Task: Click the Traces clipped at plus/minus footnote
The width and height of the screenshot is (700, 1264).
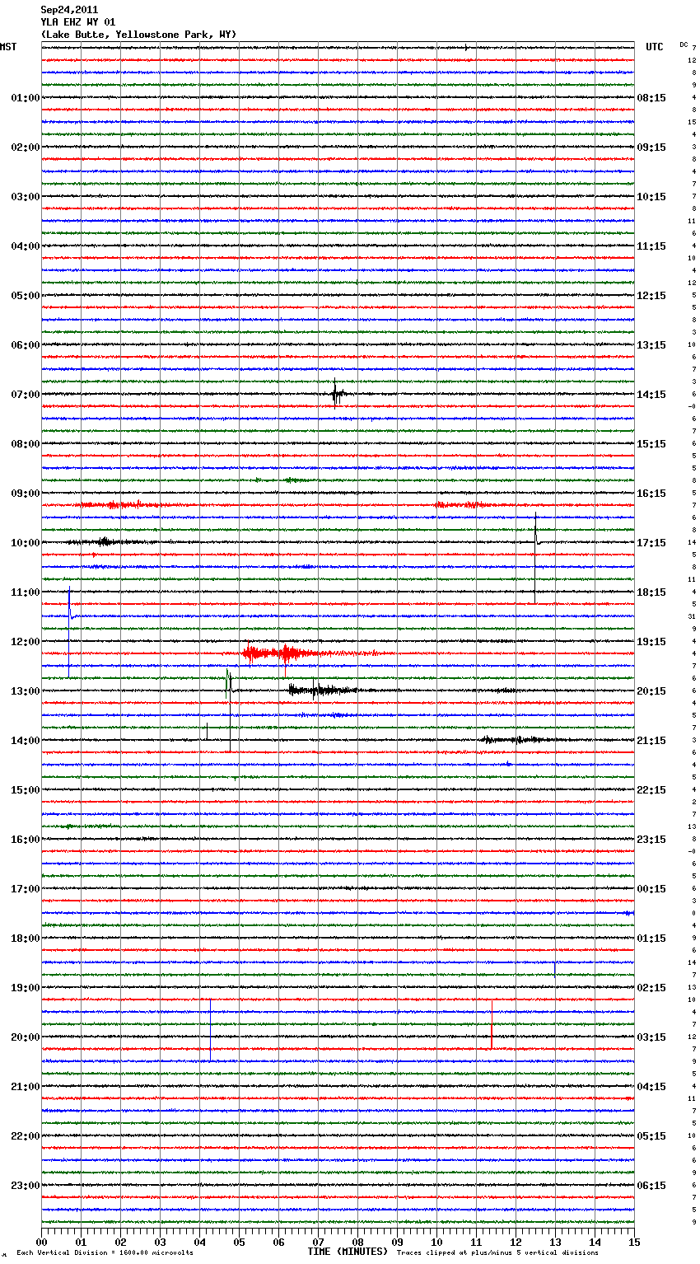Action: click(497, 1252)
